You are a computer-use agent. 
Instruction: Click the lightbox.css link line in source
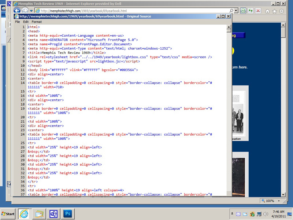pyautogui.click(x=120, y=57)
